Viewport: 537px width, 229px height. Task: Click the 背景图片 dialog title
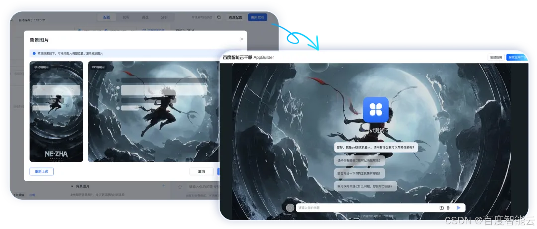(39, 40)
